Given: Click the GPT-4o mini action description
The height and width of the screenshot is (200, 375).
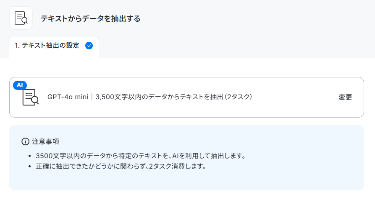Looking at the screenshot, I should tap(150, 97).
